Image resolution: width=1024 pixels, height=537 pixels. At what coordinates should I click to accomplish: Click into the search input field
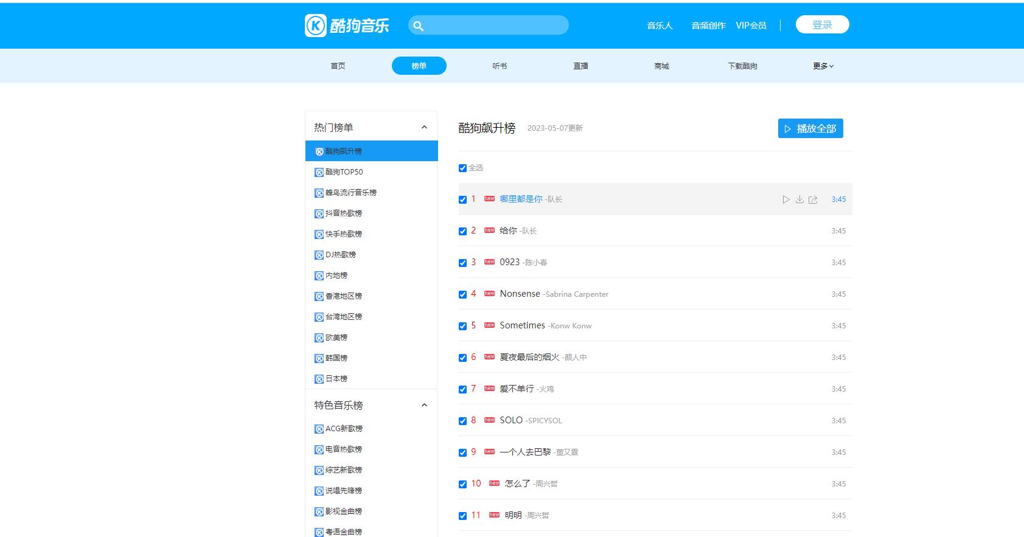(489, 25)
